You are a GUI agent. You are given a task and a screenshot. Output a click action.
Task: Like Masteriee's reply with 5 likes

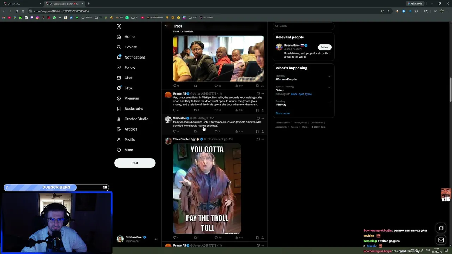click(x=217, y=131)
